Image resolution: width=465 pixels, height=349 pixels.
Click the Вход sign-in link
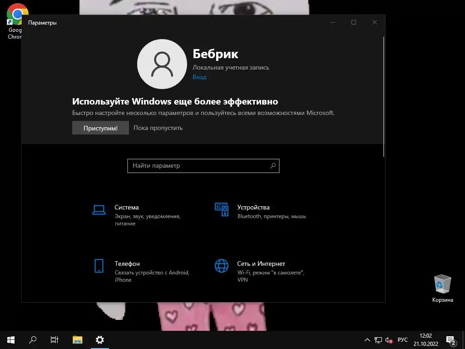click(x=199, y=77)
